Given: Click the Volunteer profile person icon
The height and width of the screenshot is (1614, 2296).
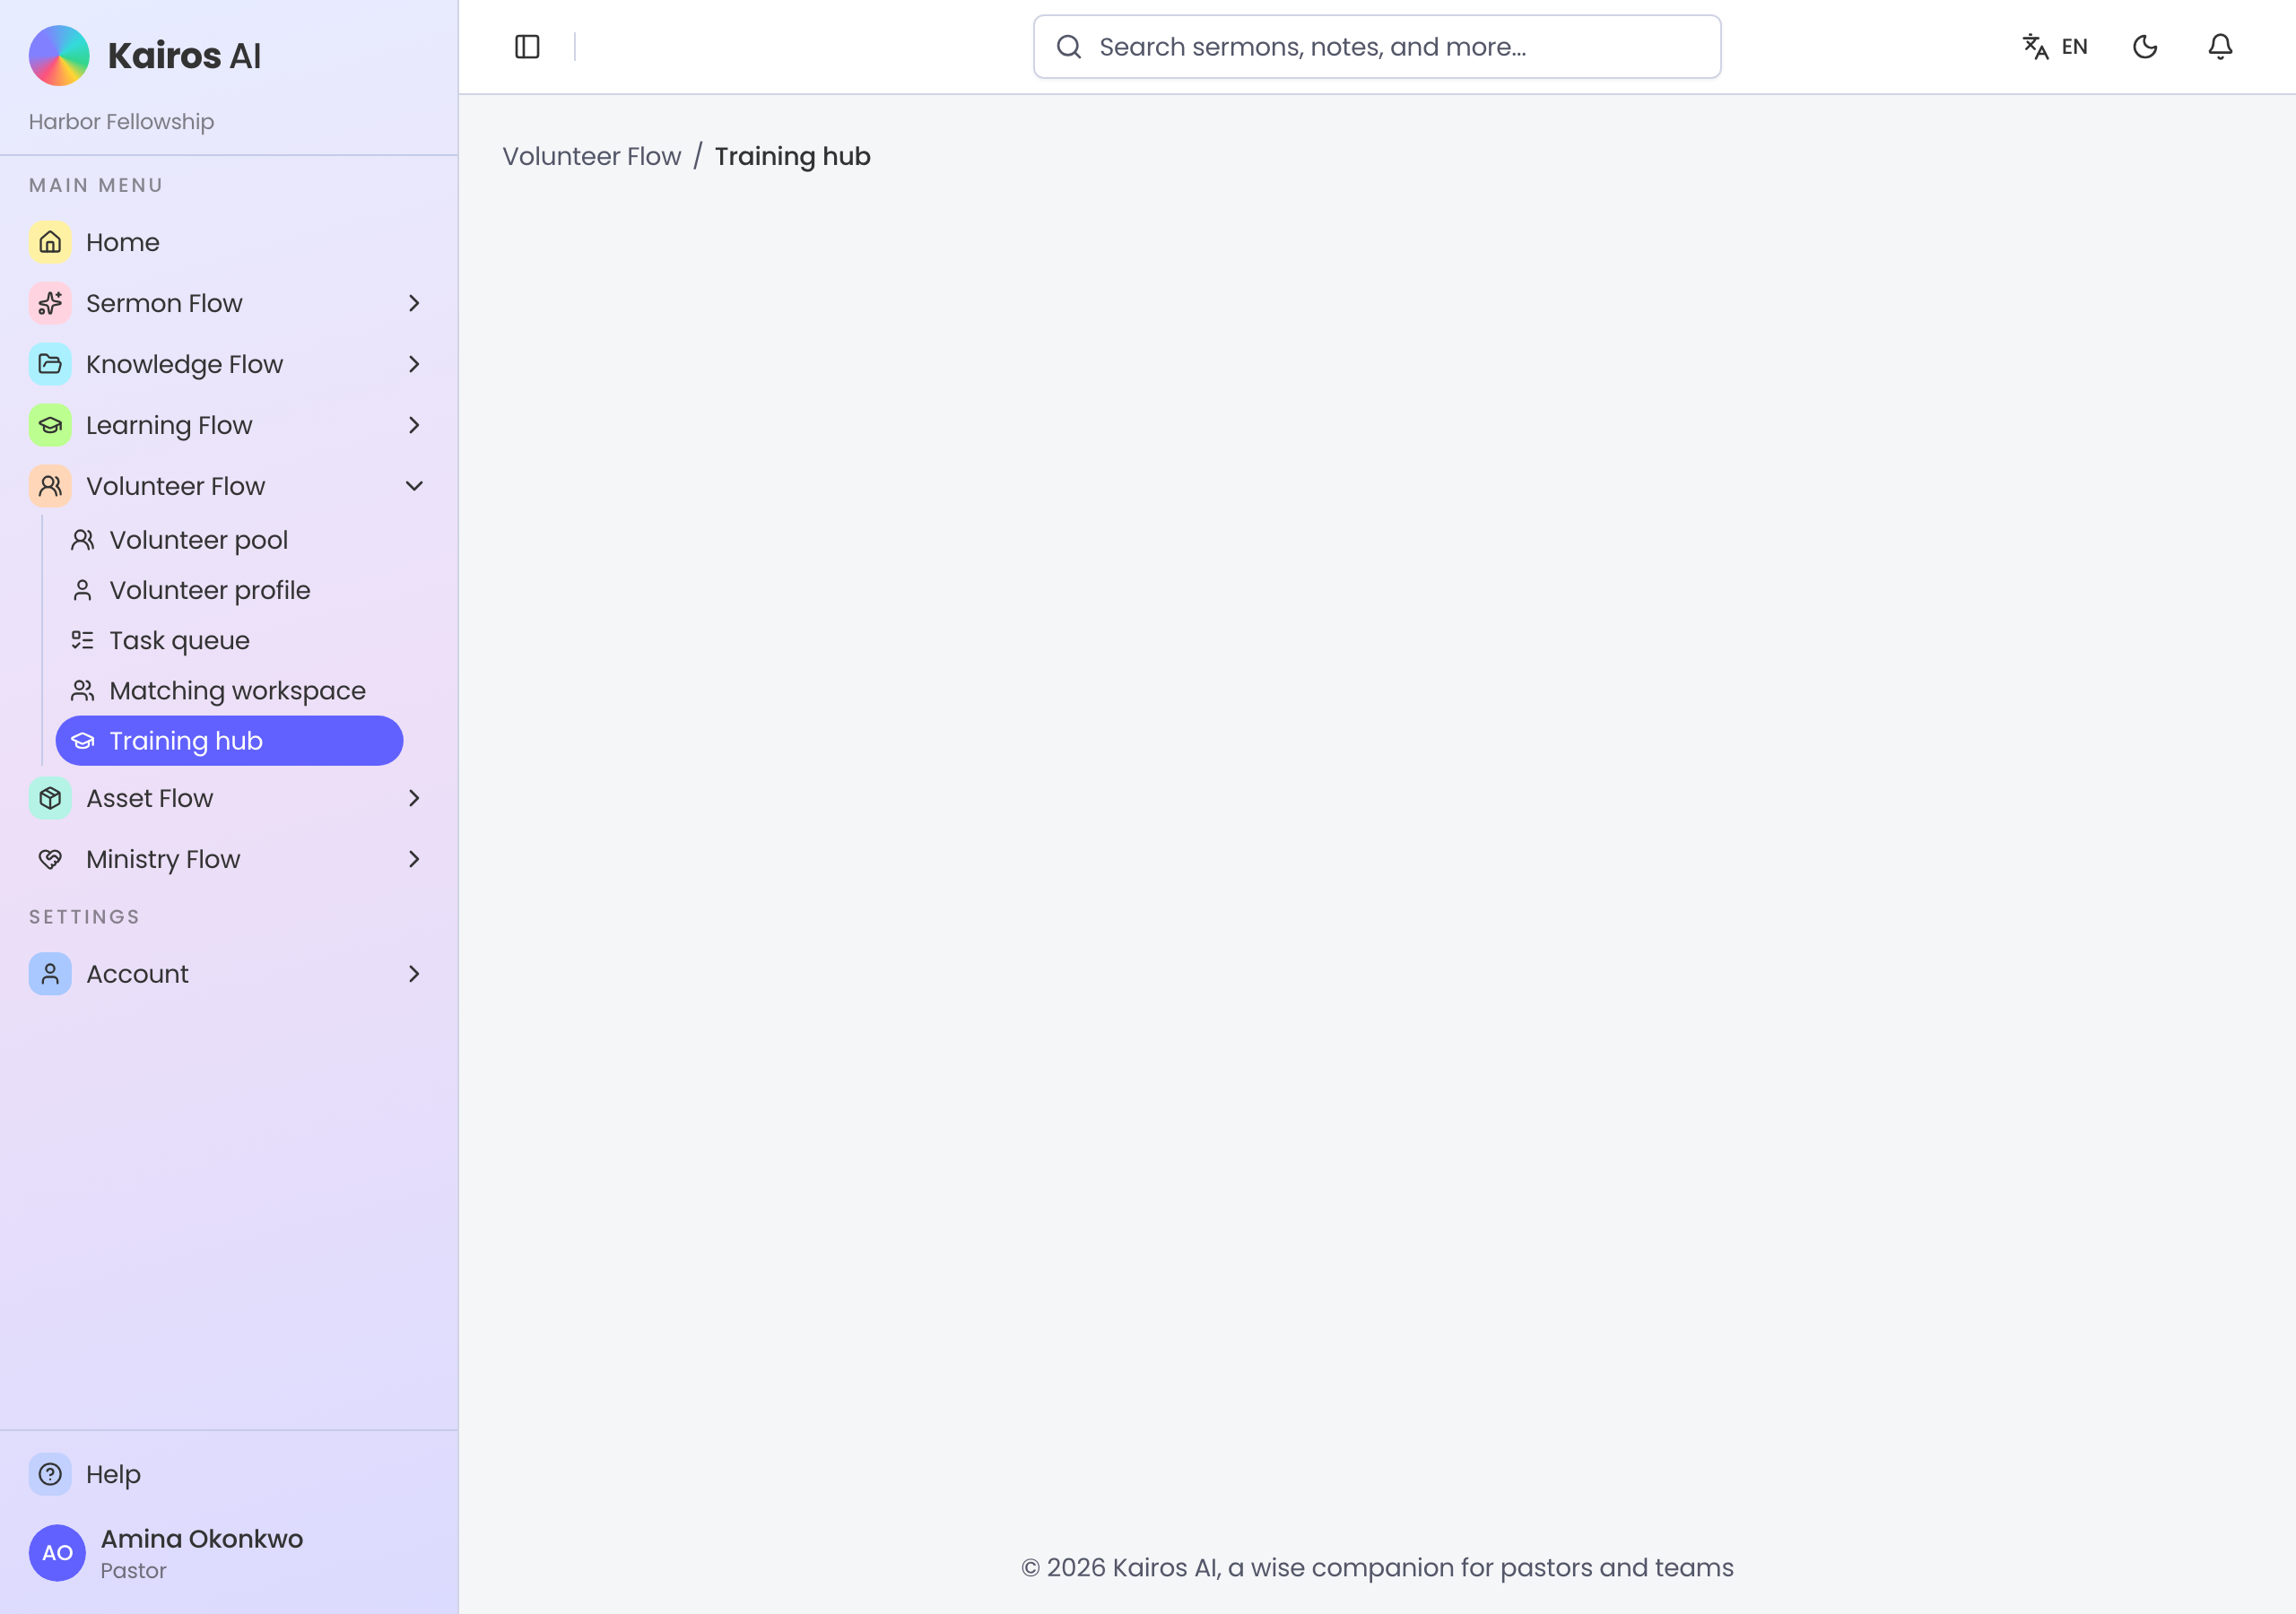Looking at the screenshot, I should pyautogui.click(x=82, y=590).
